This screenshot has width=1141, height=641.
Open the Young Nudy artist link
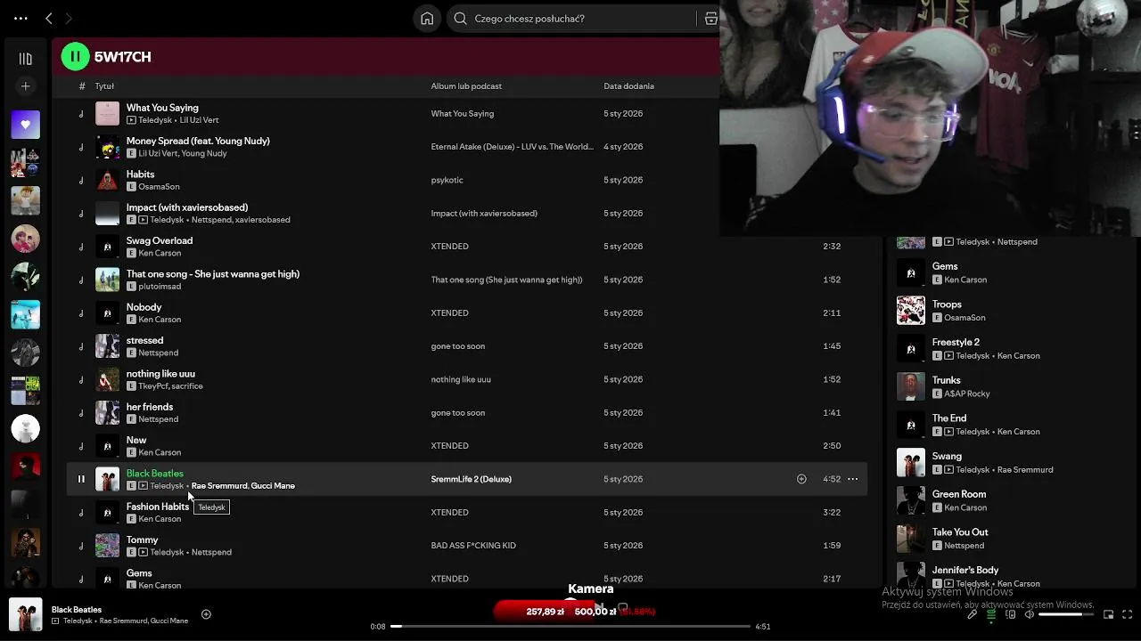pos(204,153)
